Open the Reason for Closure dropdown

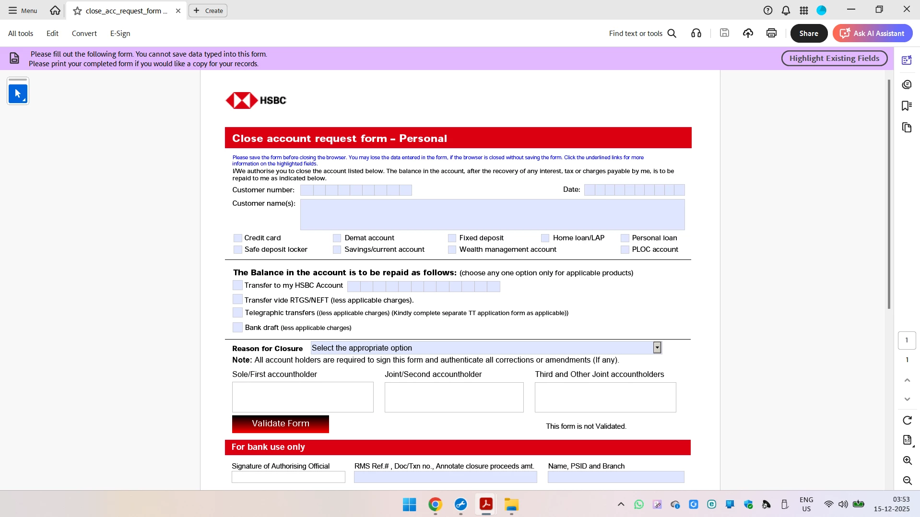(x=486, y=348)
